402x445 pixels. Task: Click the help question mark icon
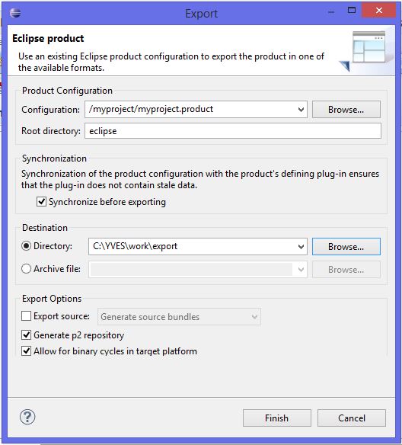27,417
